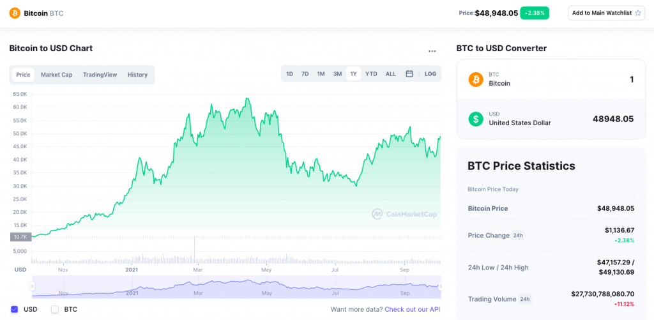654x320 pixels.
Task: Click the Bitcoin Price value $48,948.05 in statistics
Action: 616,208
